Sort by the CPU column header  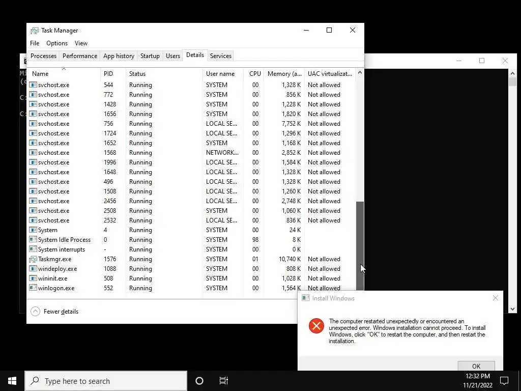(x=254, y=73)
